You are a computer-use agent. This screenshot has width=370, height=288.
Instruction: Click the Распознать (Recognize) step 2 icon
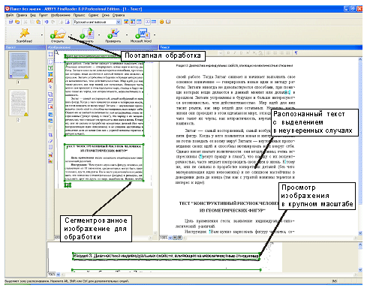(87, 34)
